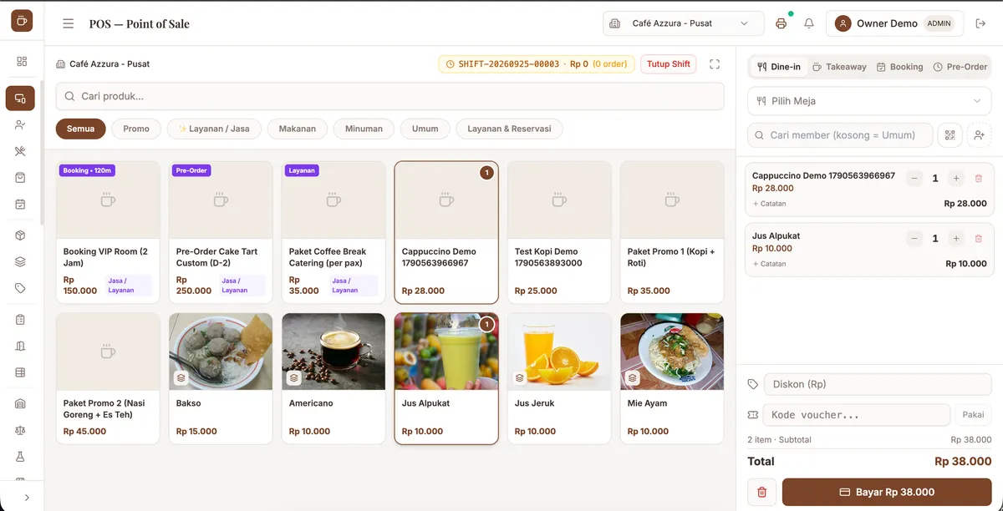Filter products by Minuman
This screenshot has height=511, width=1003.
pyautogui.click(x=364, y=129)
